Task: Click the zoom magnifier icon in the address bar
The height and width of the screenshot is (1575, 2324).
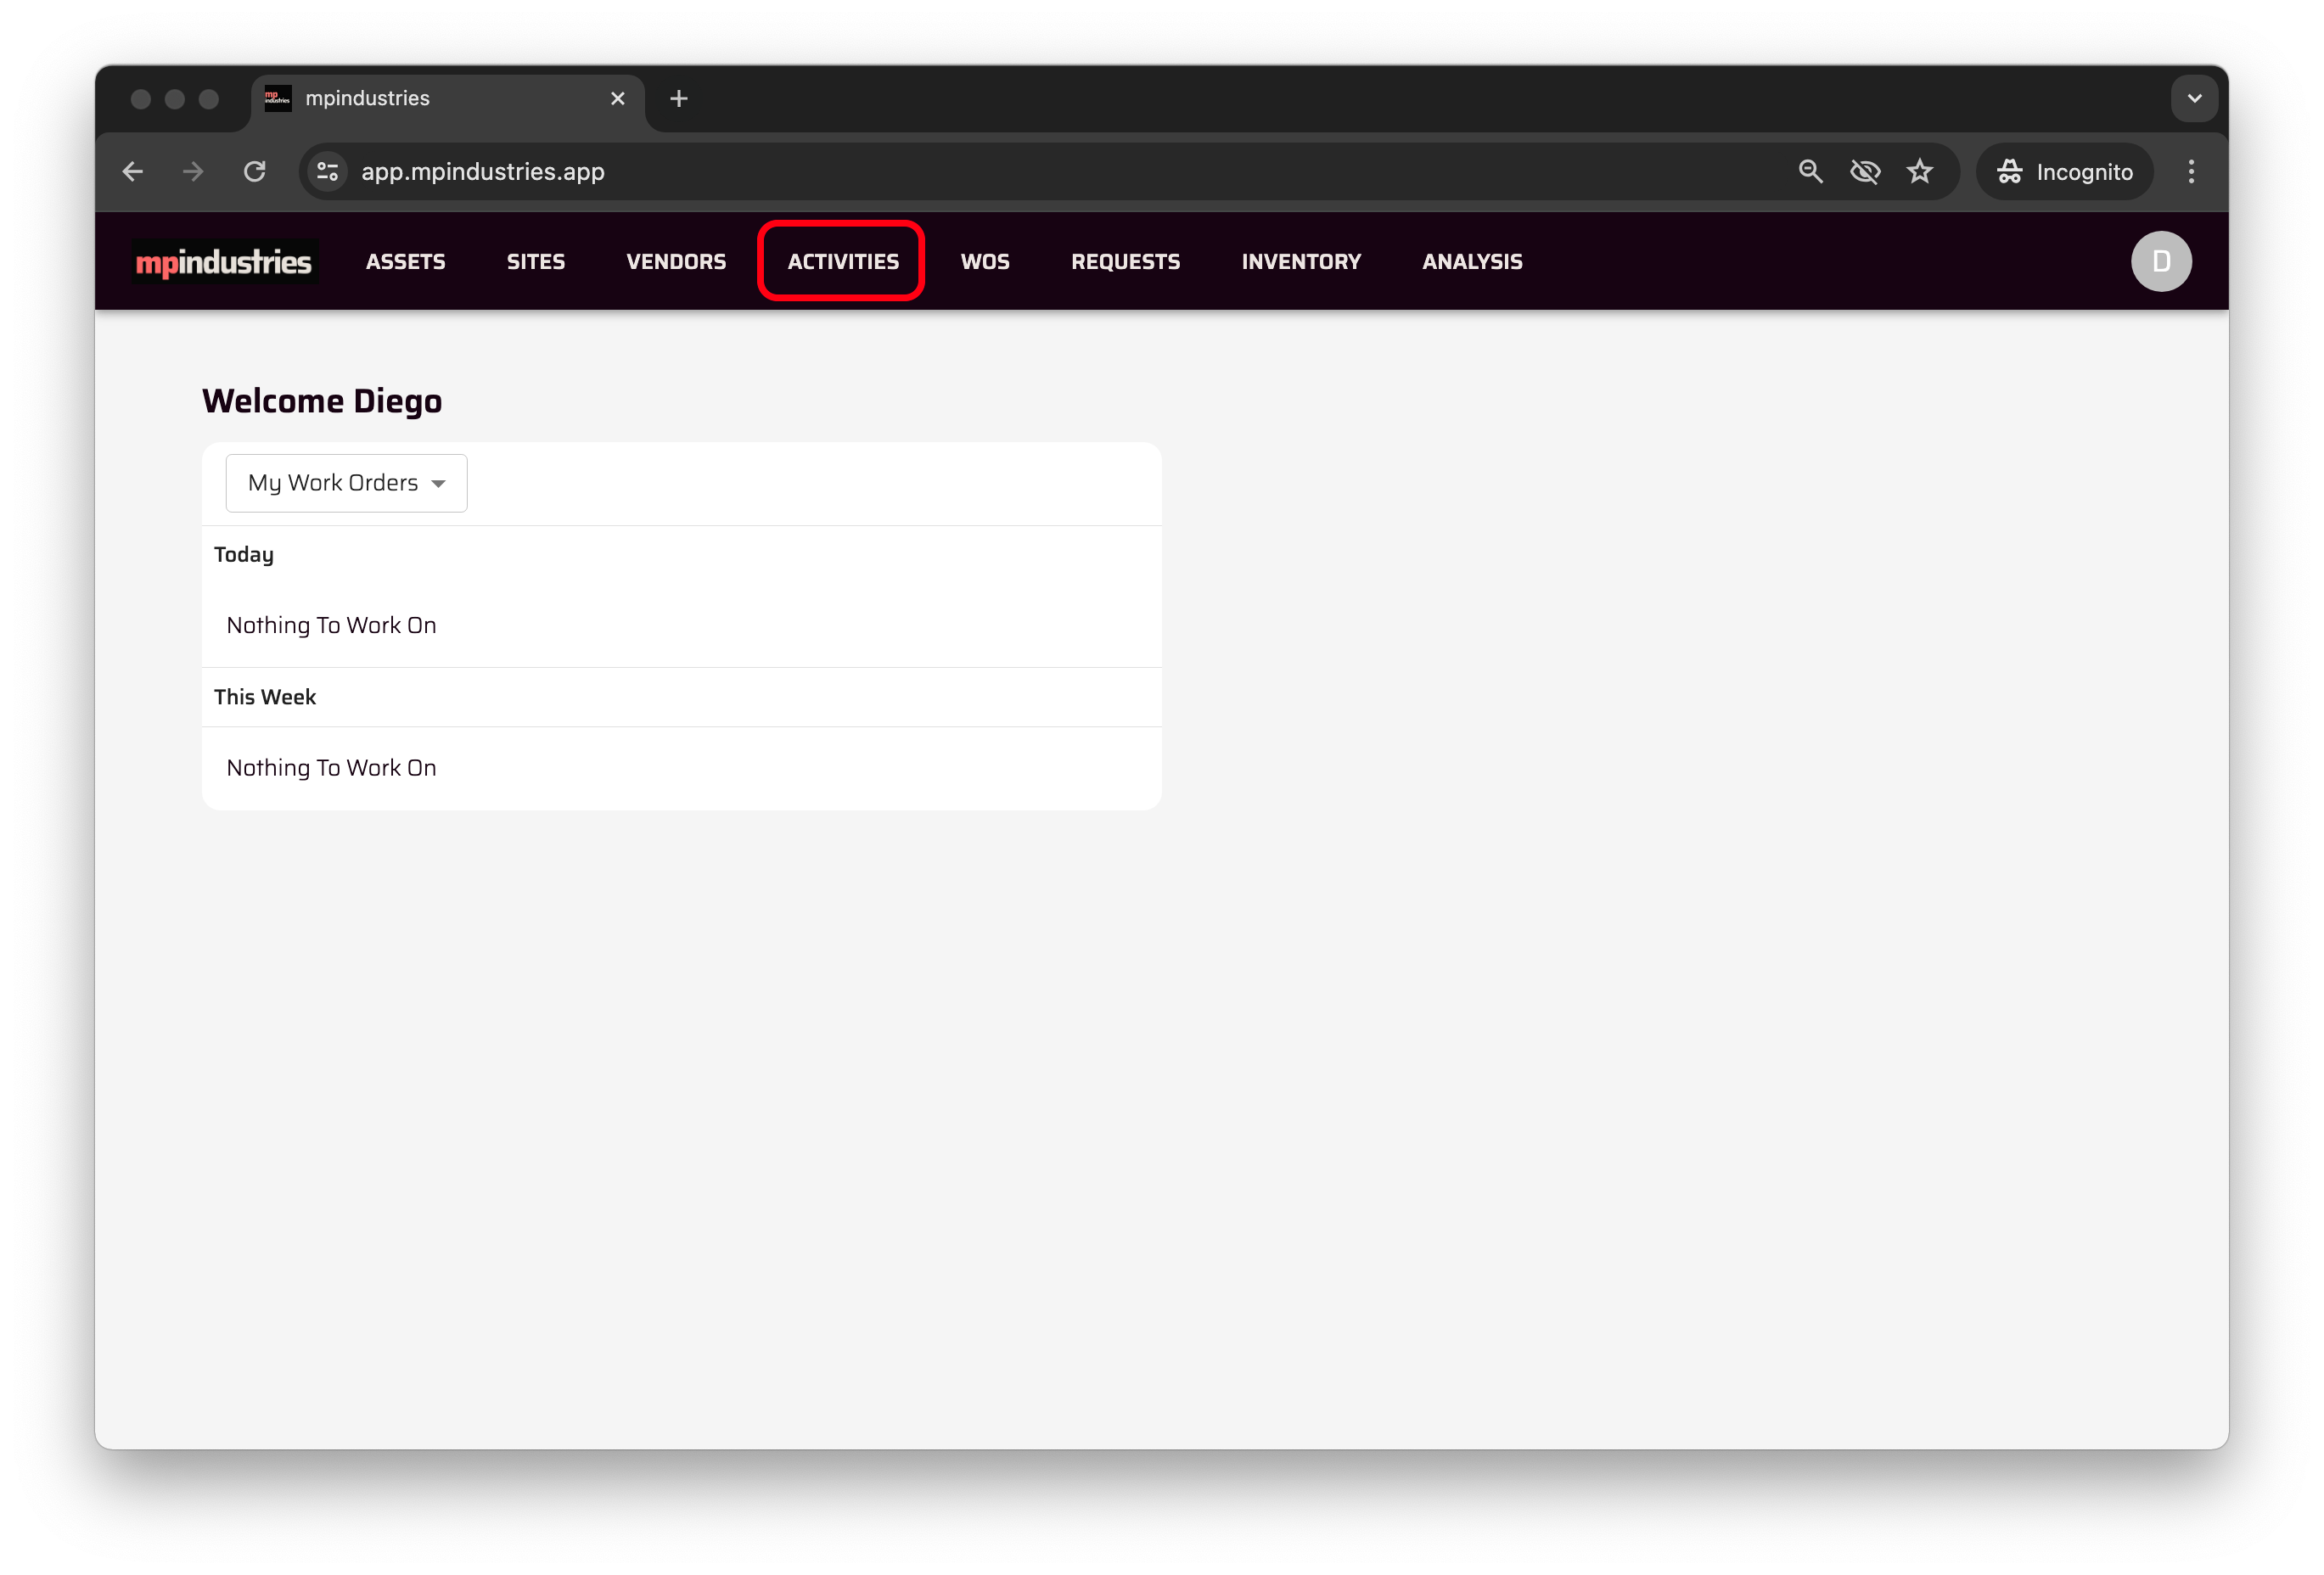Action: point(1810,172)
